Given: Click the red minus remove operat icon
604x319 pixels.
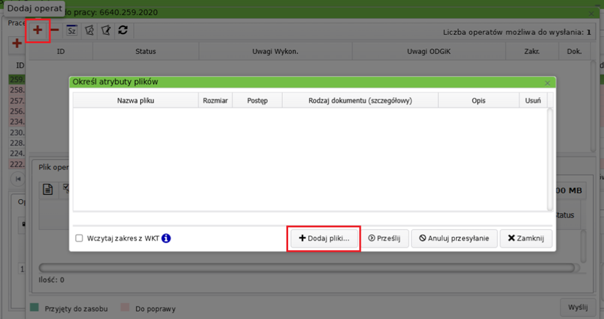Looking at the screenshot, I should [x=54, y=31].
